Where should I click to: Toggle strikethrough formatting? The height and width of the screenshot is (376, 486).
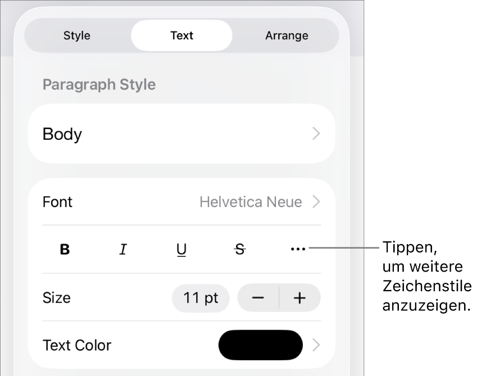(240, 250)
